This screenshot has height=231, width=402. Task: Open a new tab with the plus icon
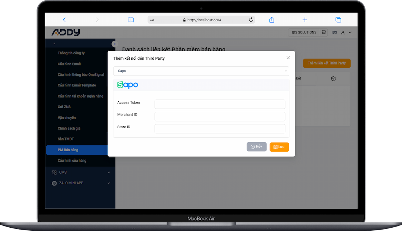[x=305, y=20]
